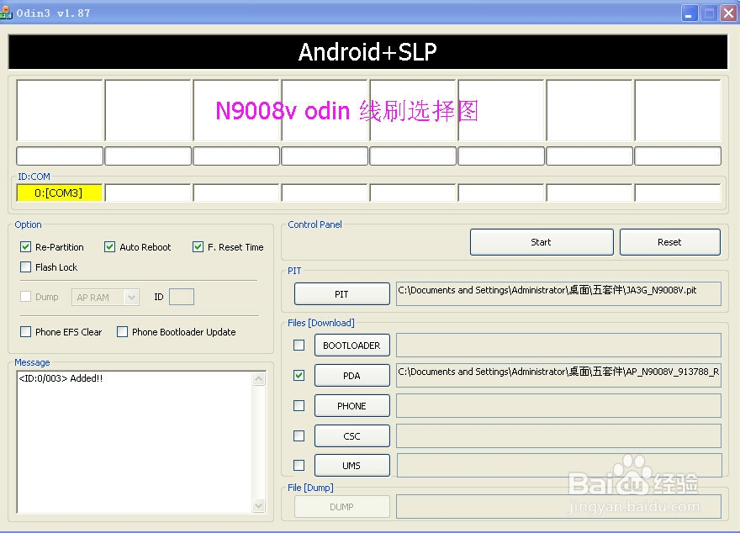This screenshot has height=533, width=740.
Task: Toggle the F. Reset Time checkbox
Action: pos(198,246)
